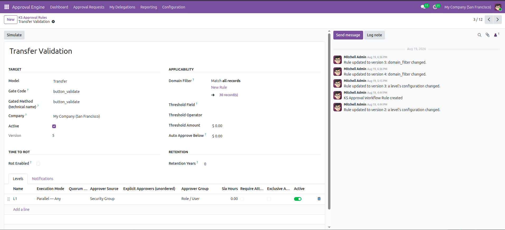The height and width of the screenshot is (230, 505).
Task: Open the Company field showing My Company (San Francisco)
Action: tap(107, 116)
